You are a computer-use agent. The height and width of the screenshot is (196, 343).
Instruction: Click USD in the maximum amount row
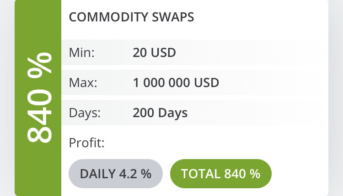(207, 83)
